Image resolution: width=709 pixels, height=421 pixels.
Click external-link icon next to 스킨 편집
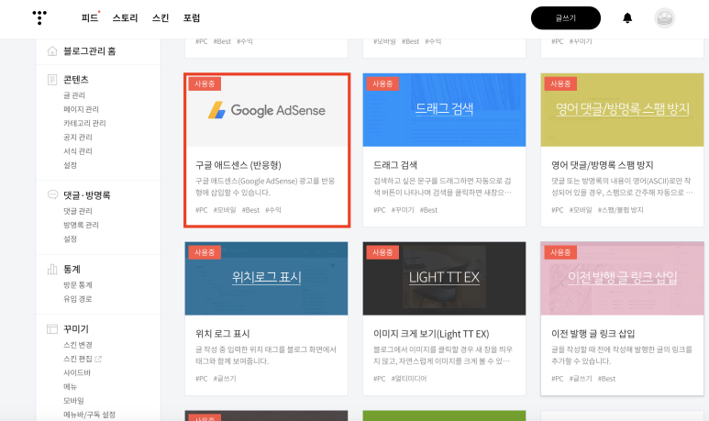98,359
